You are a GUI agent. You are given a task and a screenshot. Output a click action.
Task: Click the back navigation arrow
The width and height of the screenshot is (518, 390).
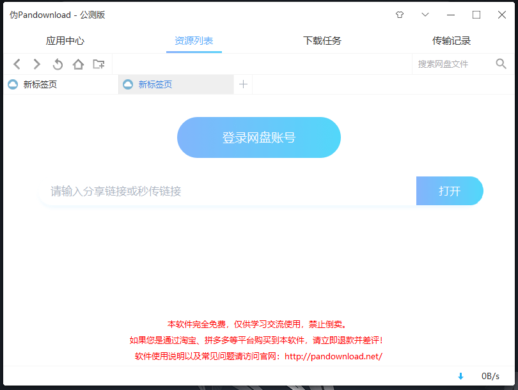[17, 64]
